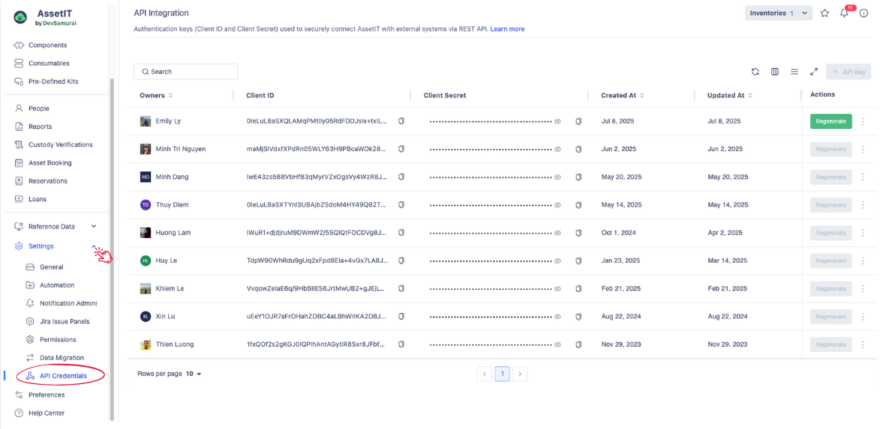880x429 pixels.
Task: Expand the Reference Data section
Action: pyautogui.click(x=94, y=226)
